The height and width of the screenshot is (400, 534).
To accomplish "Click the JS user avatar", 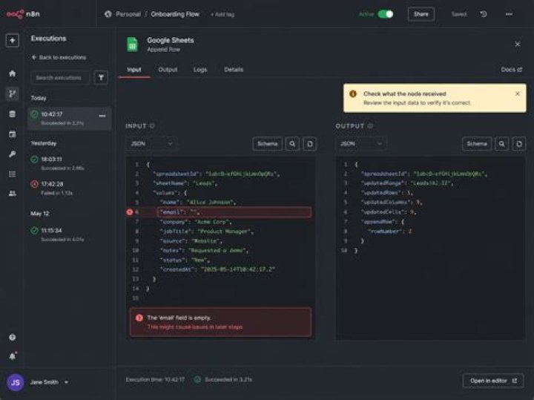I will pyautogui.click(x=16, y=382).
